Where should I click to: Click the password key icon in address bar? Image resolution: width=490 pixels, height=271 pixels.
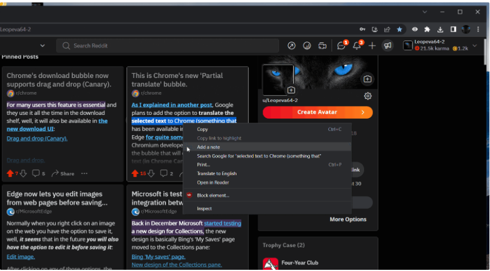(362, 29)
